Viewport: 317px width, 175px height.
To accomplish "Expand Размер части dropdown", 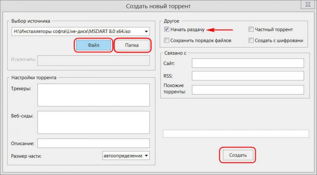I will coord(146,156).
